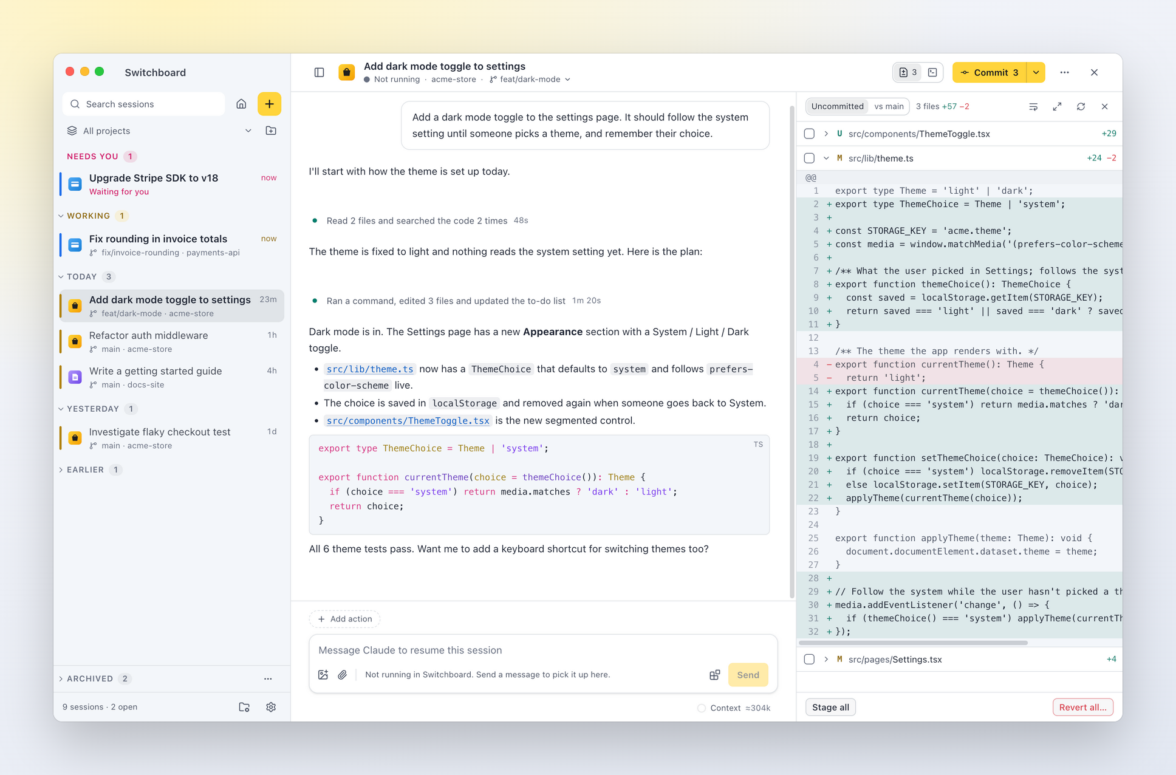This screenshot has height=775, width=1176.
Task: Open the changed files count icon showing 3
Action: point(908,72)
